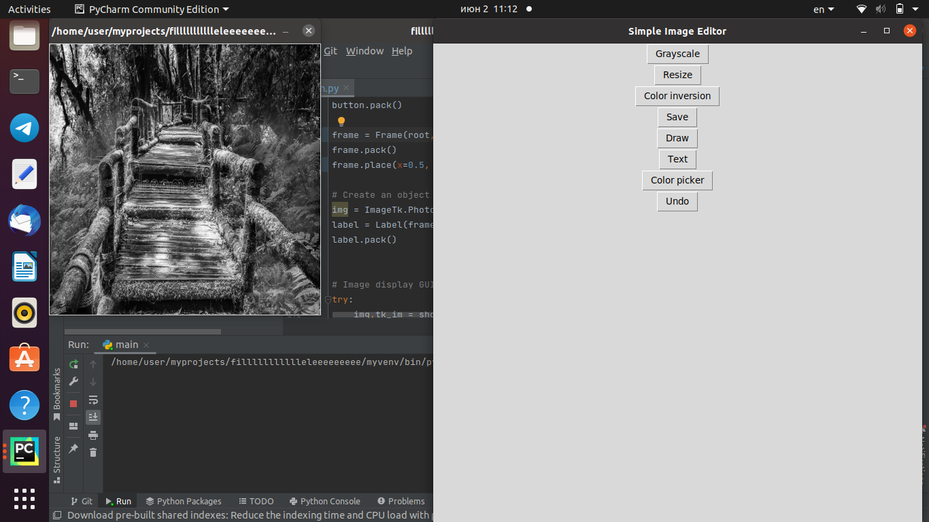929x522 pixels.
Task: Open run configuration via the wrench icon
Action: point(73,382)
